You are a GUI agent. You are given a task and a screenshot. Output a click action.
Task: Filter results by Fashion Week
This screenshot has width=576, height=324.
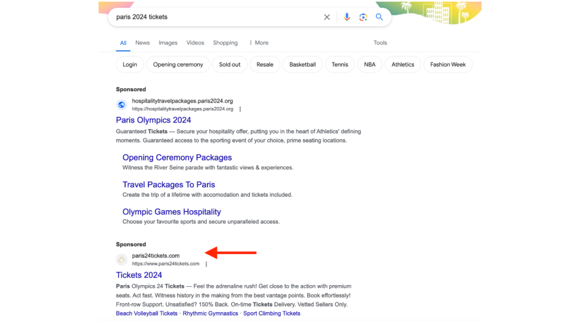click(x=448, y=64)
